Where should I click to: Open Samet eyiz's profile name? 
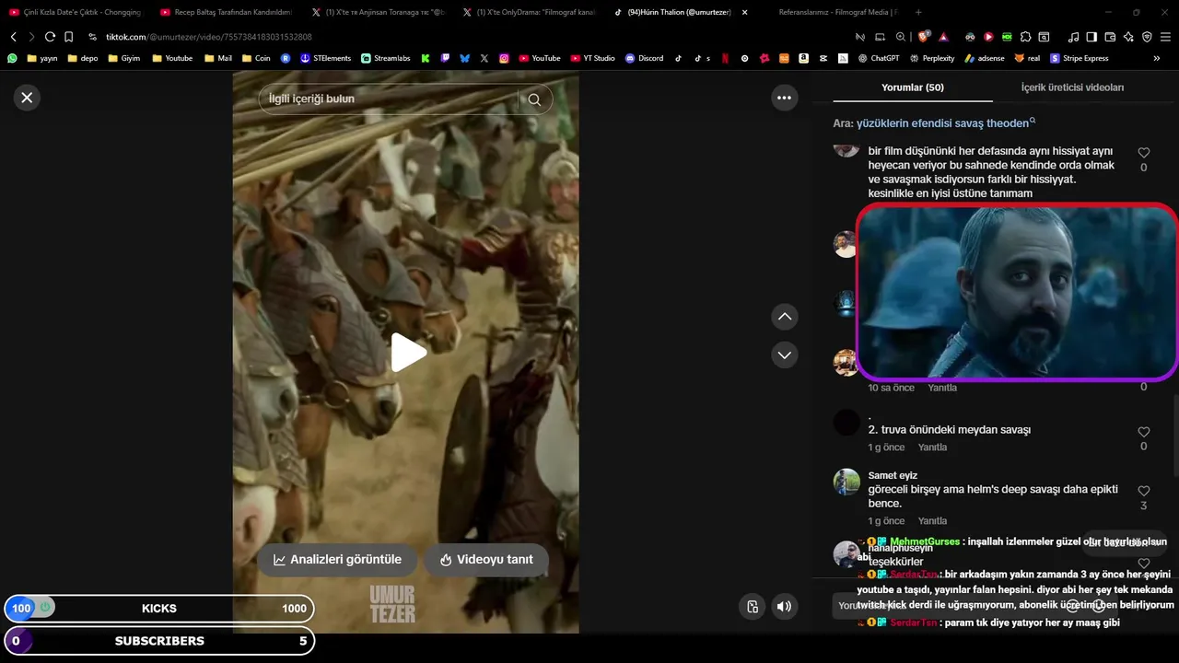(x=893, y=475)
